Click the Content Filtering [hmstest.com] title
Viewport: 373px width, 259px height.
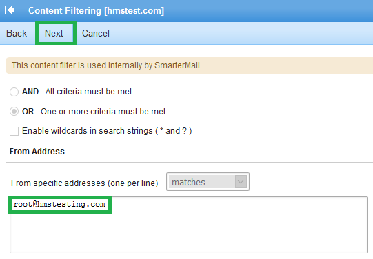click(x=96, y=11)
